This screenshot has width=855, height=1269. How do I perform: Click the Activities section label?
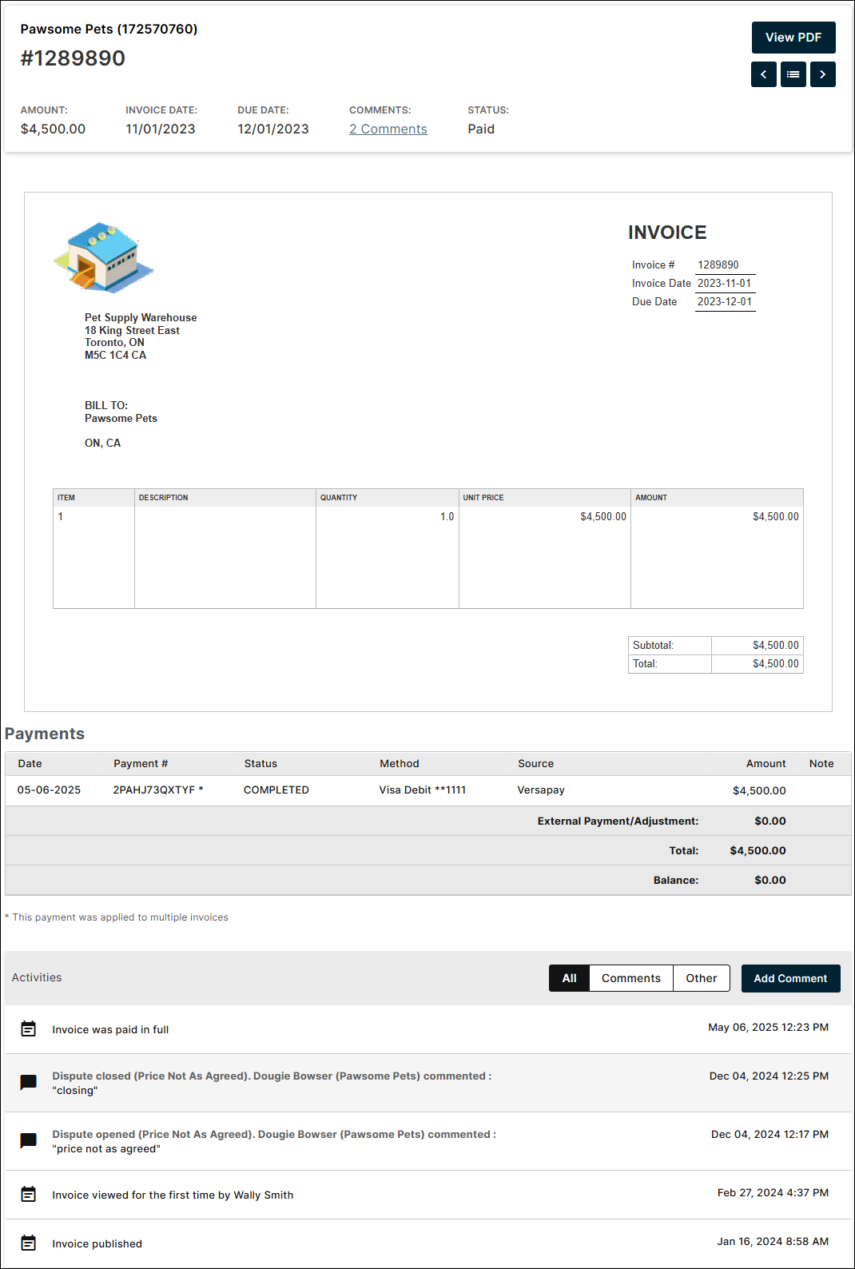[37, 977]
